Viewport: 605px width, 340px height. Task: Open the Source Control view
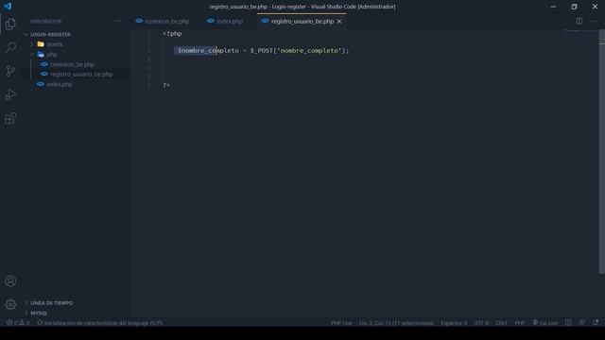10,71
